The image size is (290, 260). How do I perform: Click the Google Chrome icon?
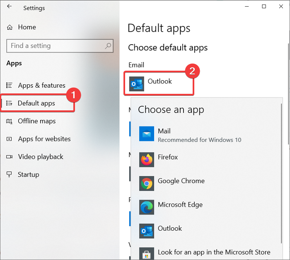[147, 183]
